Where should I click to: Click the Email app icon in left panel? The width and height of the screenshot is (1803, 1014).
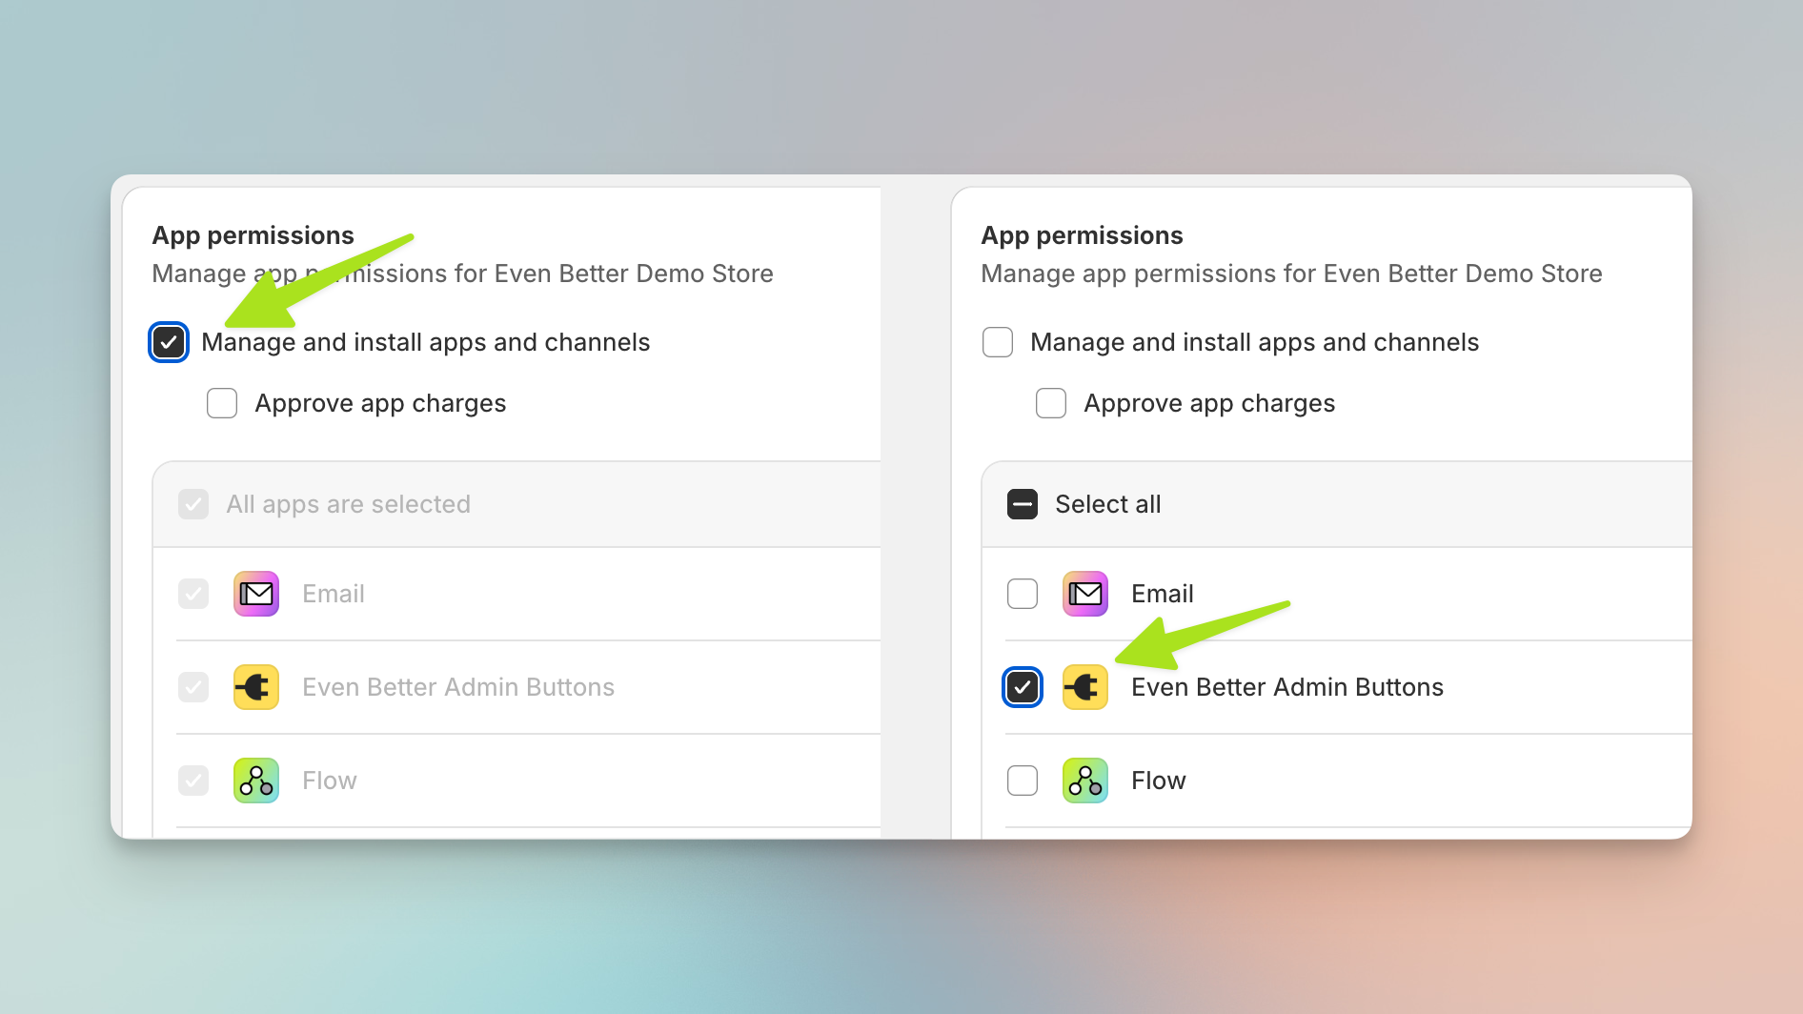[256, 594]
